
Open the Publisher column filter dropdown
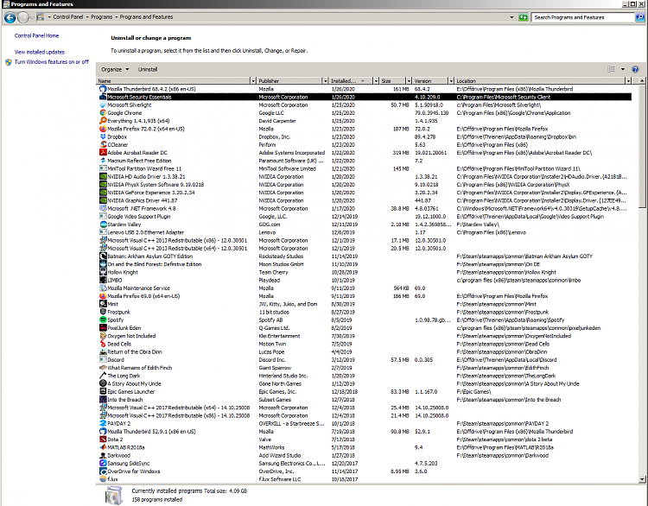point(325,81)
